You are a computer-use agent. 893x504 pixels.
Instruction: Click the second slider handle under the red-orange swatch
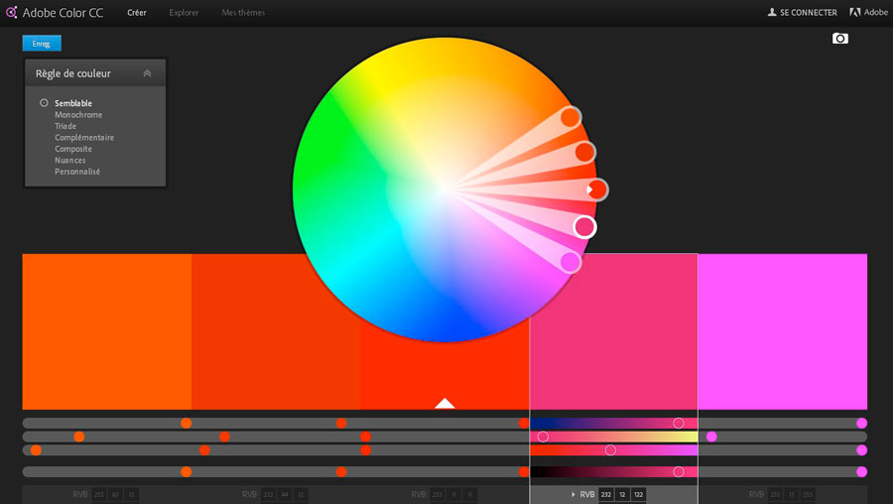[x=224, y=437]
